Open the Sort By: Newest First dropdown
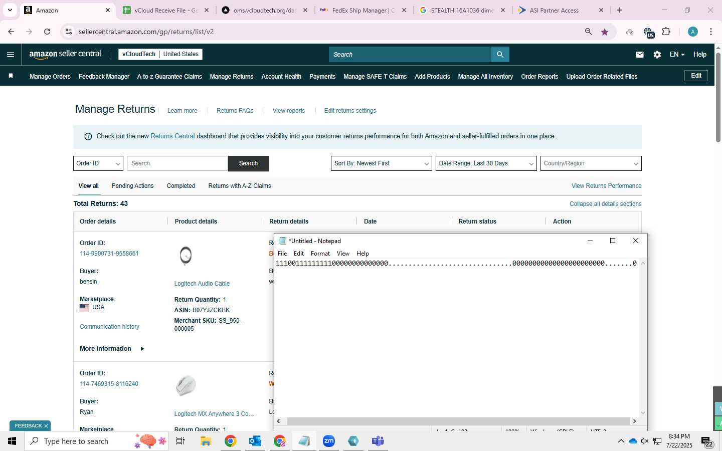The width and height of the screenshot is (722, 451). click(x=381, y=163)
